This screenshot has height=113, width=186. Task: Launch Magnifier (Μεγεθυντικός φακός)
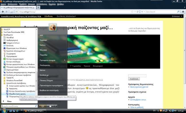point(16,94)
